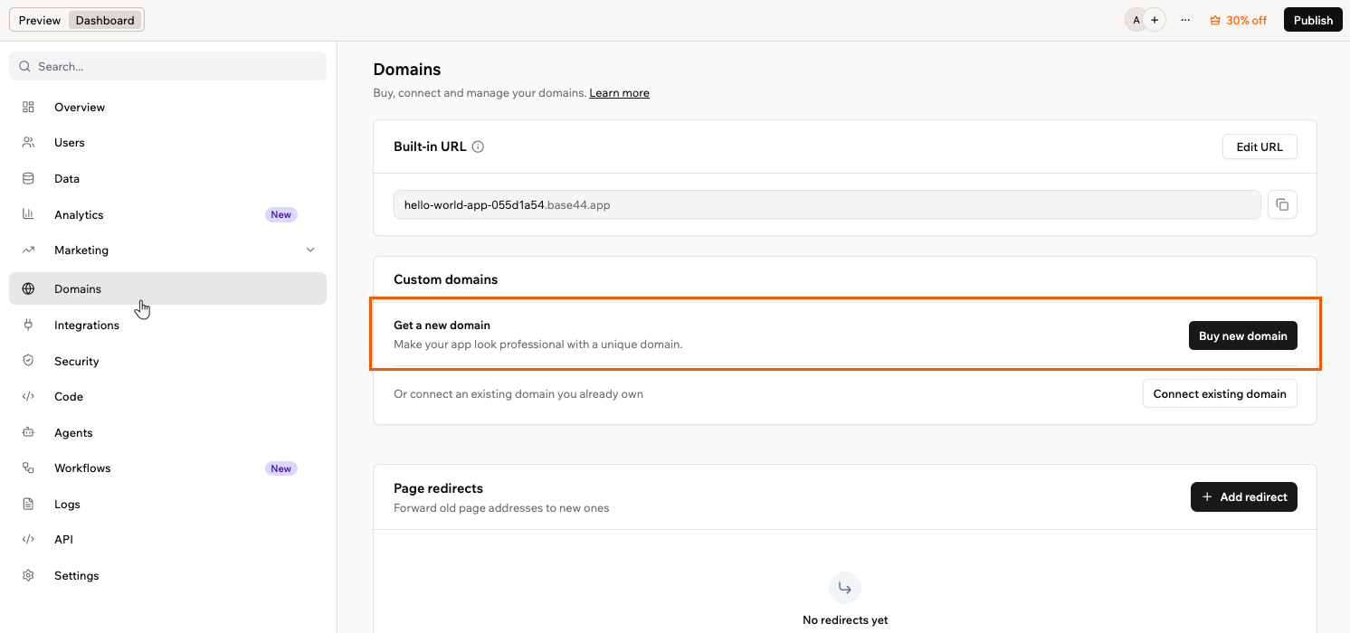Click the Settings gear icon

point(28,575)
